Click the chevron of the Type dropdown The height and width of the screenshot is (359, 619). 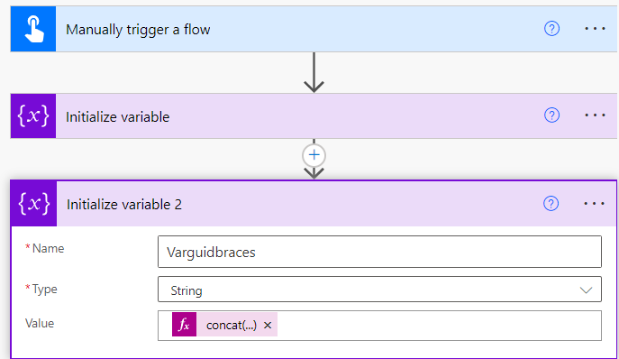coord(586,290)
